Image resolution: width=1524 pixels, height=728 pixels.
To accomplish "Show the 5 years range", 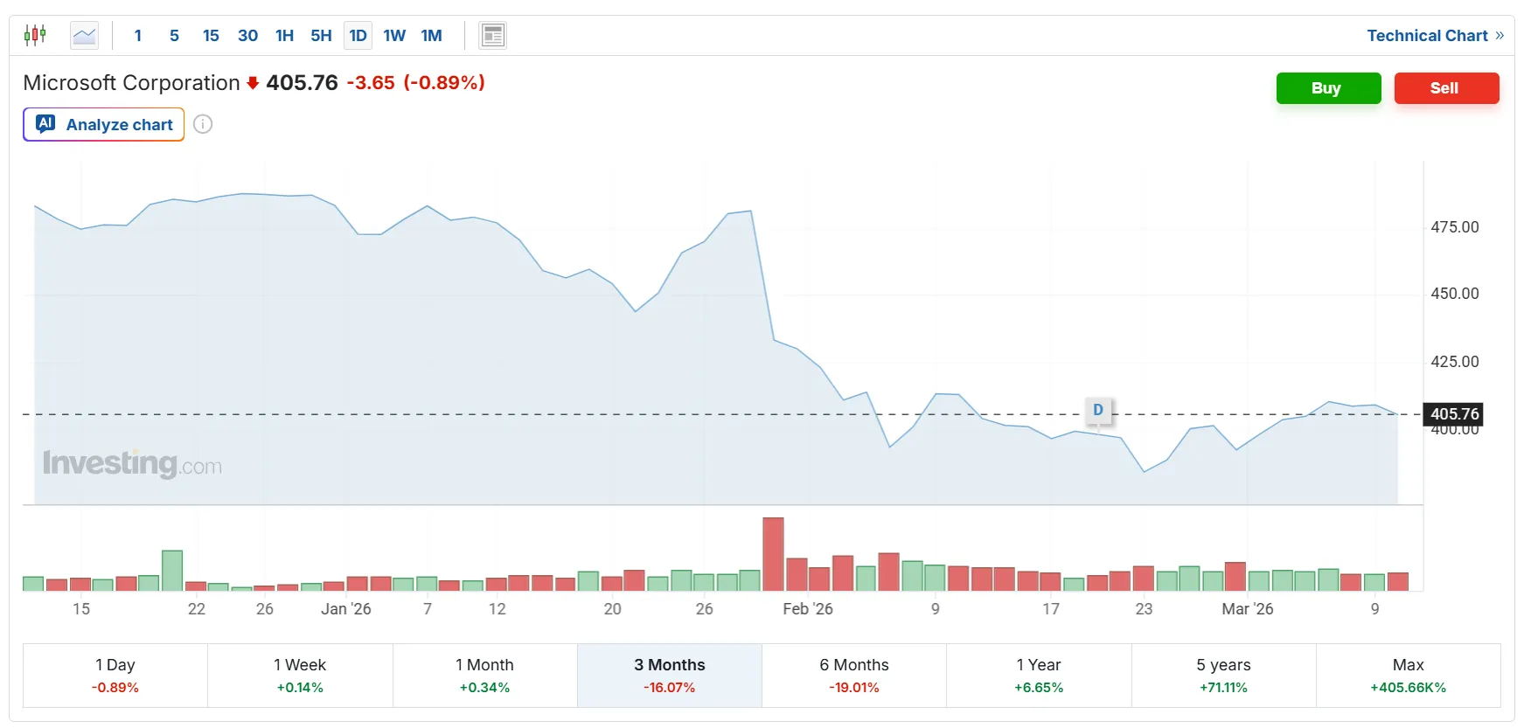I will 1223,676.
